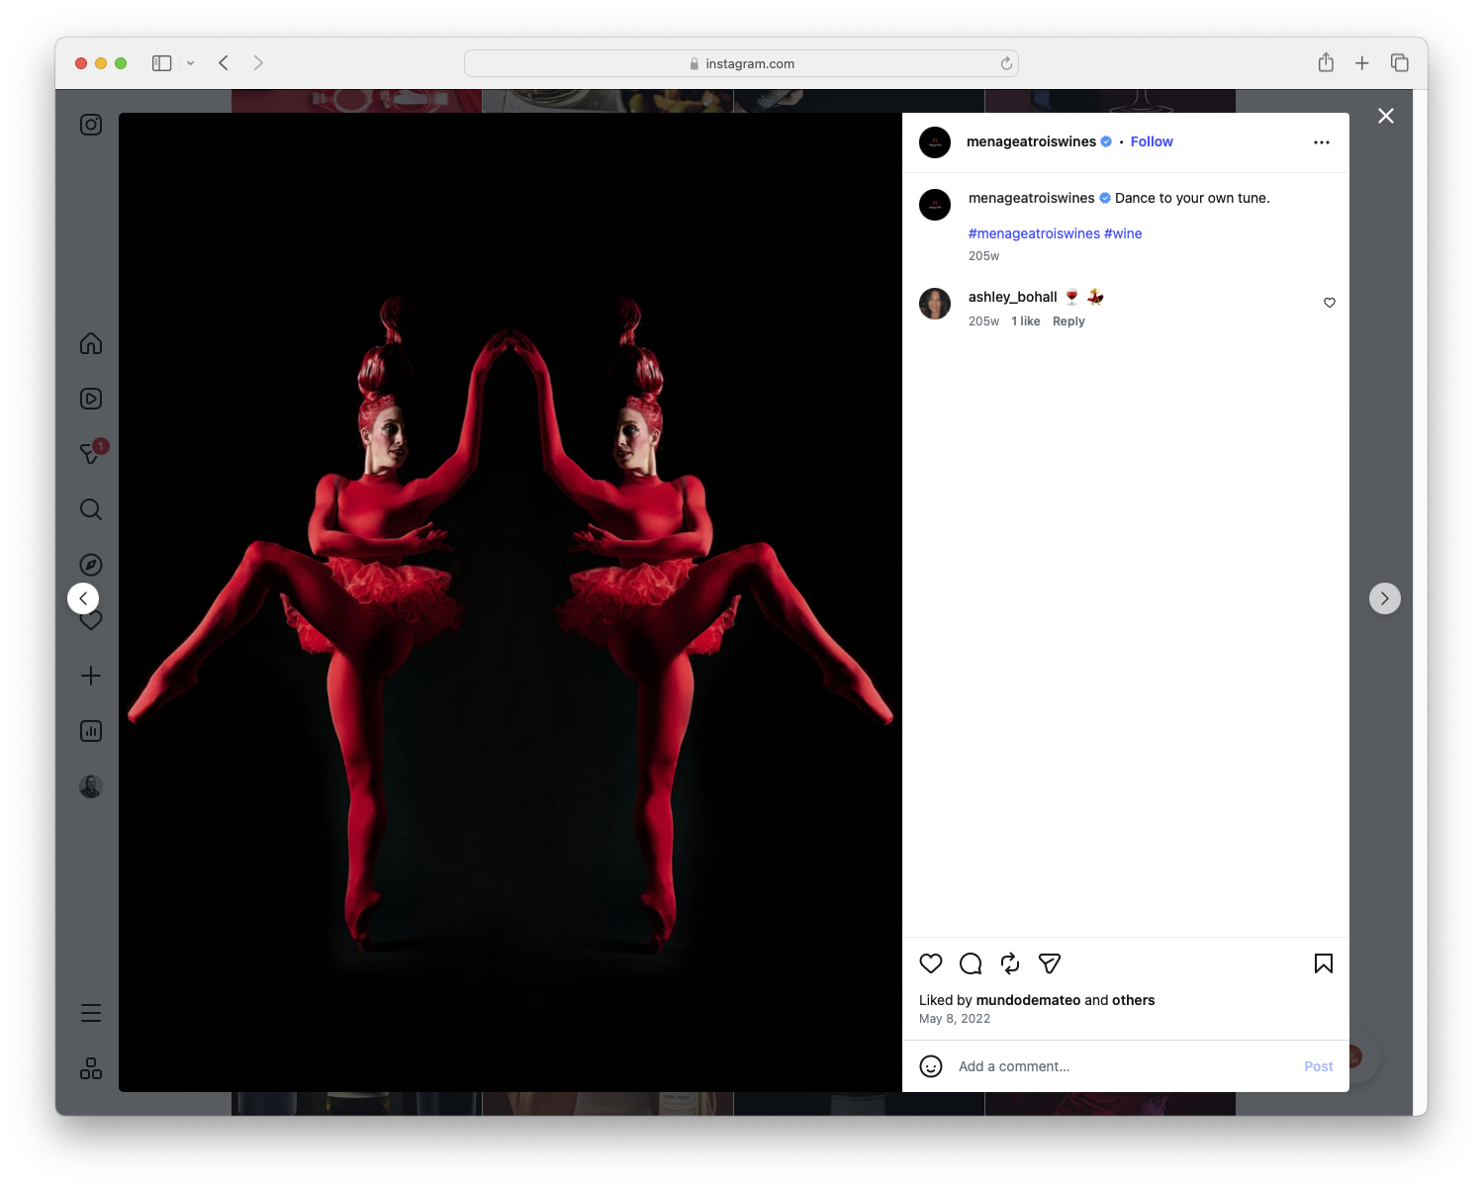This screenshot has width=1483, height=1189.
Task: Select the Reels icon in the sidebar
Action: pyautogui.click(x=90, y=399)
